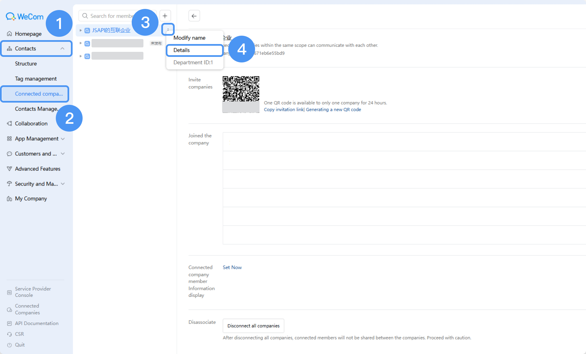Collapse the Contacts menu chevron
Screen dimensions: 586x354
pos(63,49)
